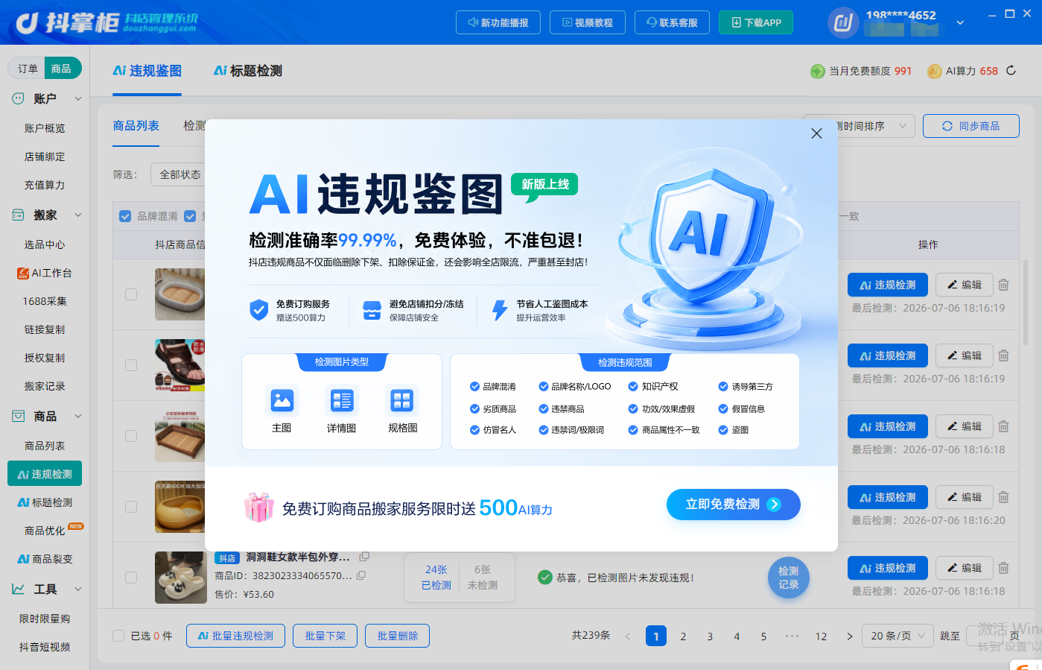Viewport: 1042px width, 670px height.
Task: Click the 规格图 image type icon
Action: pos(402,400)
